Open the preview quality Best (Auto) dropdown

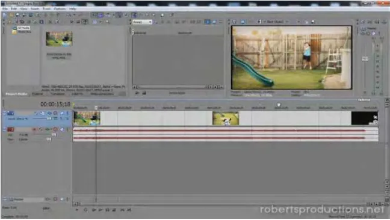pos(277,22)
